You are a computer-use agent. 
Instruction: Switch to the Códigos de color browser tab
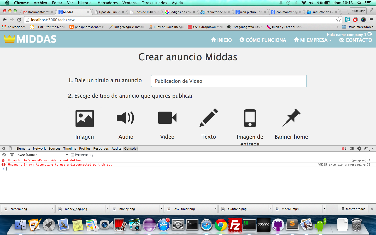pos(180,12)
